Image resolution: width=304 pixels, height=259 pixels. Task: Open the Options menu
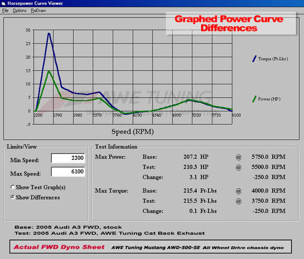pos(19,10)
